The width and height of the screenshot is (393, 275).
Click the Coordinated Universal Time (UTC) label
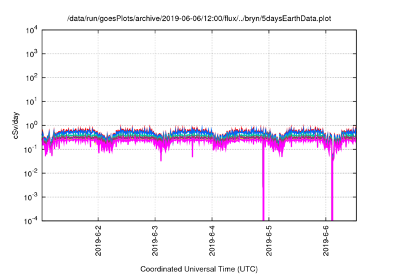pos(199,269)
